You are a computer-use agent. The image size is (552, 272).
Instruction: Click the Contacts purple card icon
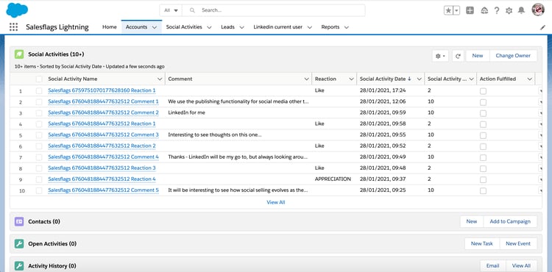coord(19,221)
